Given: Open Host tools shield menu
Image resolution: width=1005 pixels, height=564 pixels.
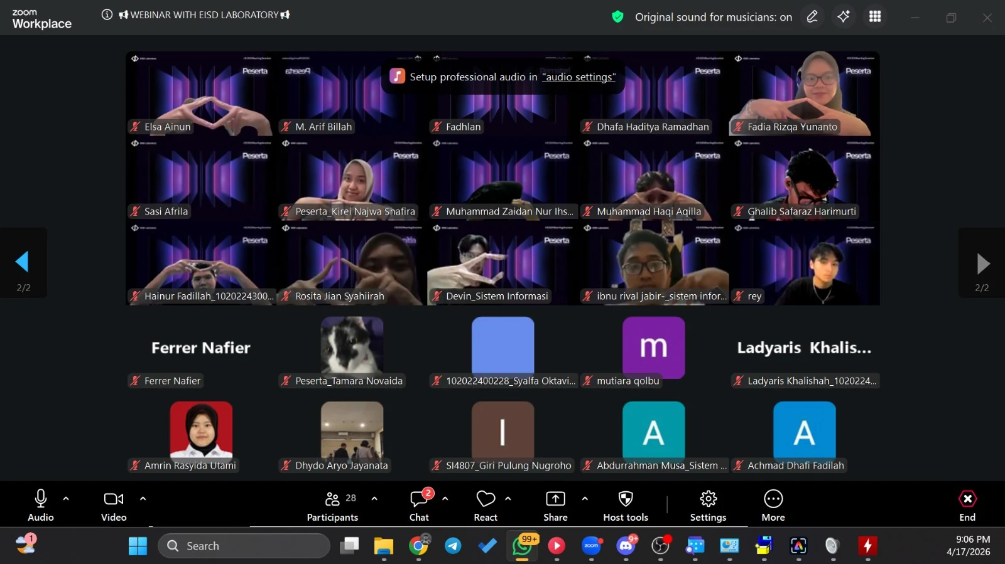Looking at the screenshot, I should tap(626, 505).
